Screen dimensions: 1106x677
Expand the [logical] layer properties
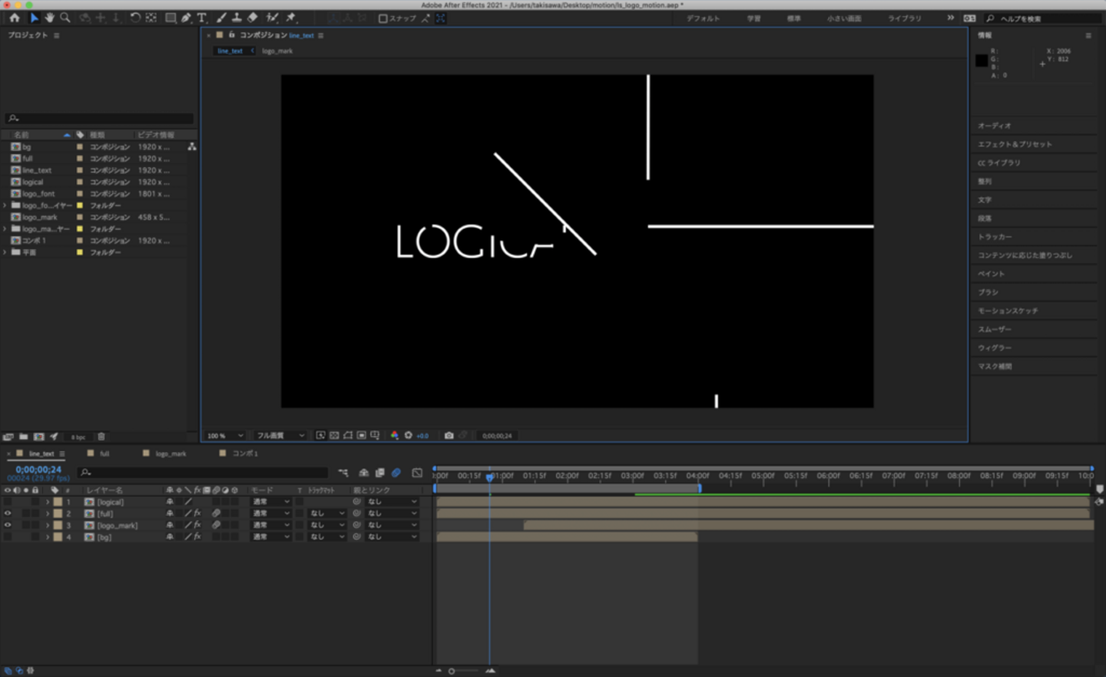tap(48, 502)
